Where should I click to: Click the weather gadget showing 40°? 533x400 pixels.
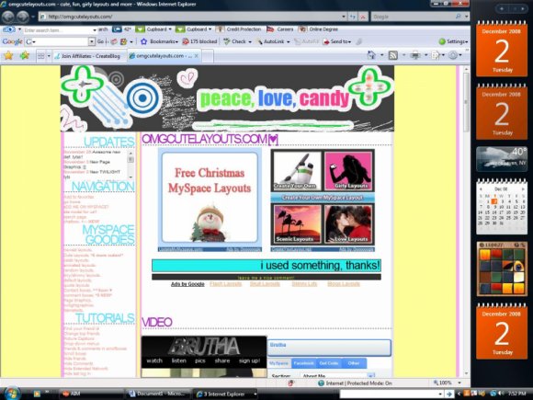click(x=502, y=158)
